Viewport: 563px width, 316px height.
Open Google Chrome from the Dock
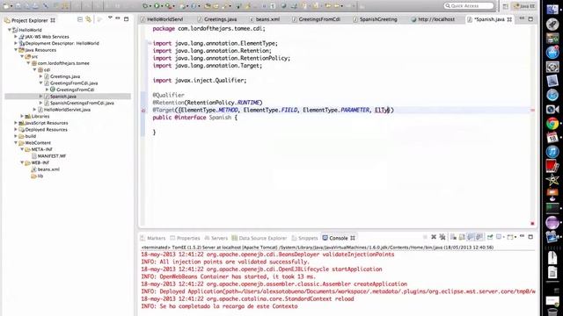pos(552,124)
